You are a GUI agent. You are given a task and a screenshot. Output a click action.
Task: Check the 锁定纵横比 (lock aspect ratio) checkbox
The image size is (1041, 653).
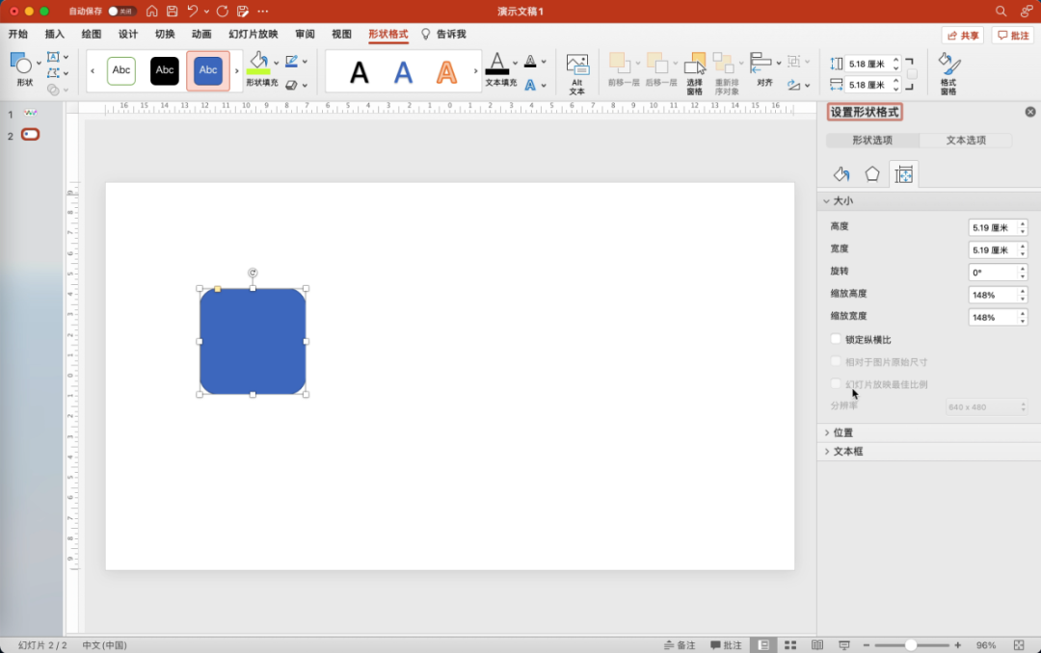pos(836,339)
